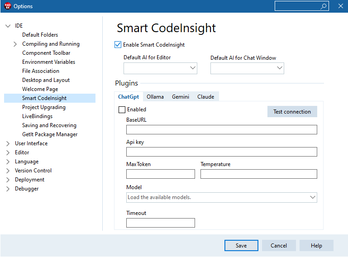This screenshot has height=257, width=348.
Task: Expand the Editor tree node
Action: coord(8,152)
